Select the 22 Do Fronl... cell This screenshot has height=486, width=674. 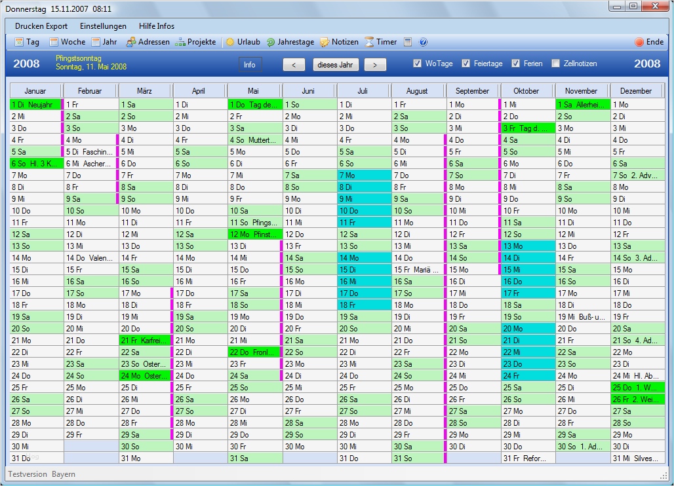point(254,352)
